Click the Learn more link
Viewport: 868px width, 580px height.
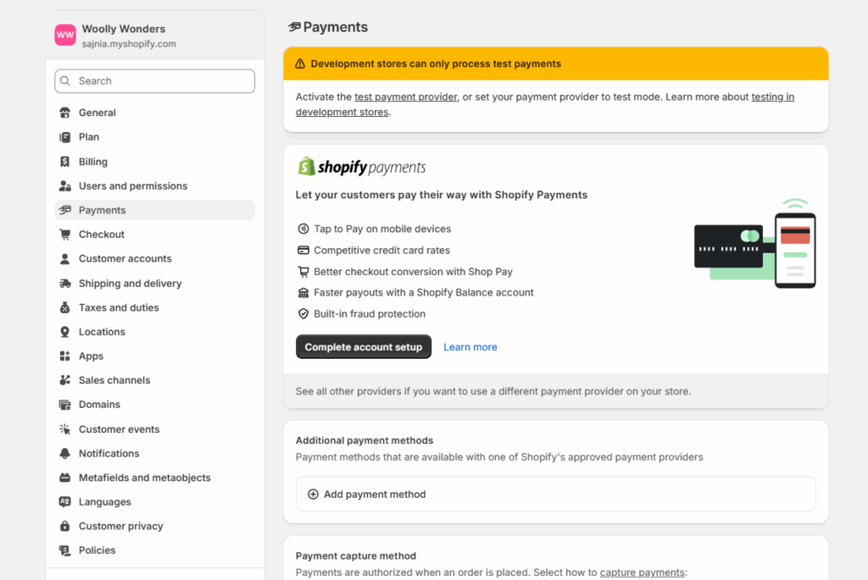470,347
